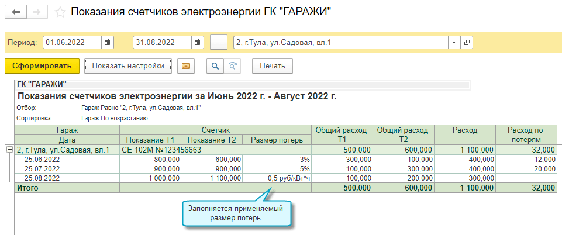Click total expense 1 100,000 in Итого row
This screenshot has width=562, height=235.
(465, 188)
